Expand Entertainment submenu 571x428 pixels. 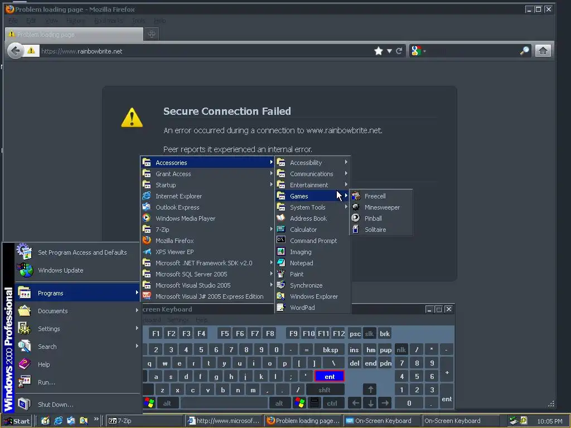pyautogui.click(x=312, y=185)
